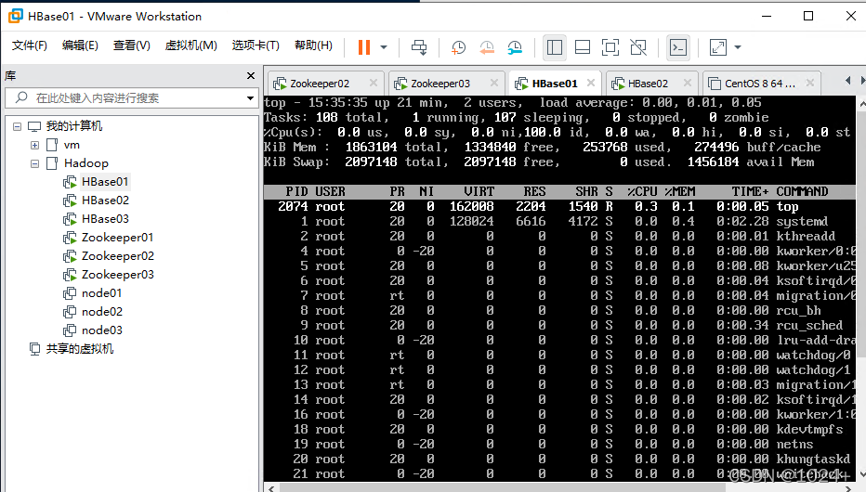The image size is (866, 492).
Task: Close the 库 library panel
Action: coord(251,75)
